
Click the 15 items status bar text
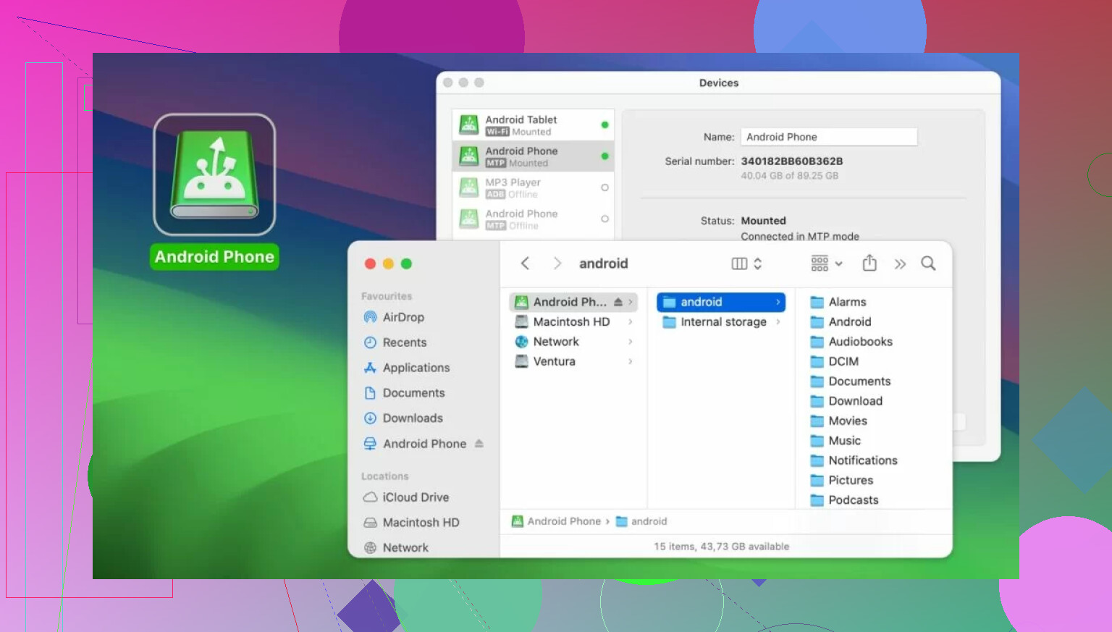(x=722, y=547)
